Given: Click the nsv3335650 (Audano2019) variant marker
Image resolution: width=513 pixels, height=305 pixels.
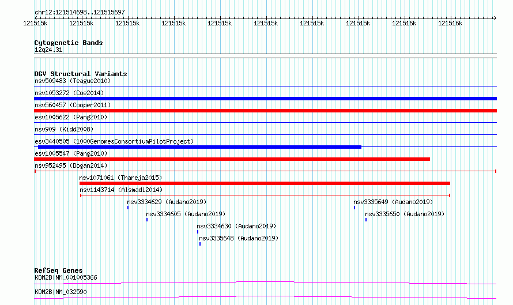Looking at the screenshot, I should (366, 220).
